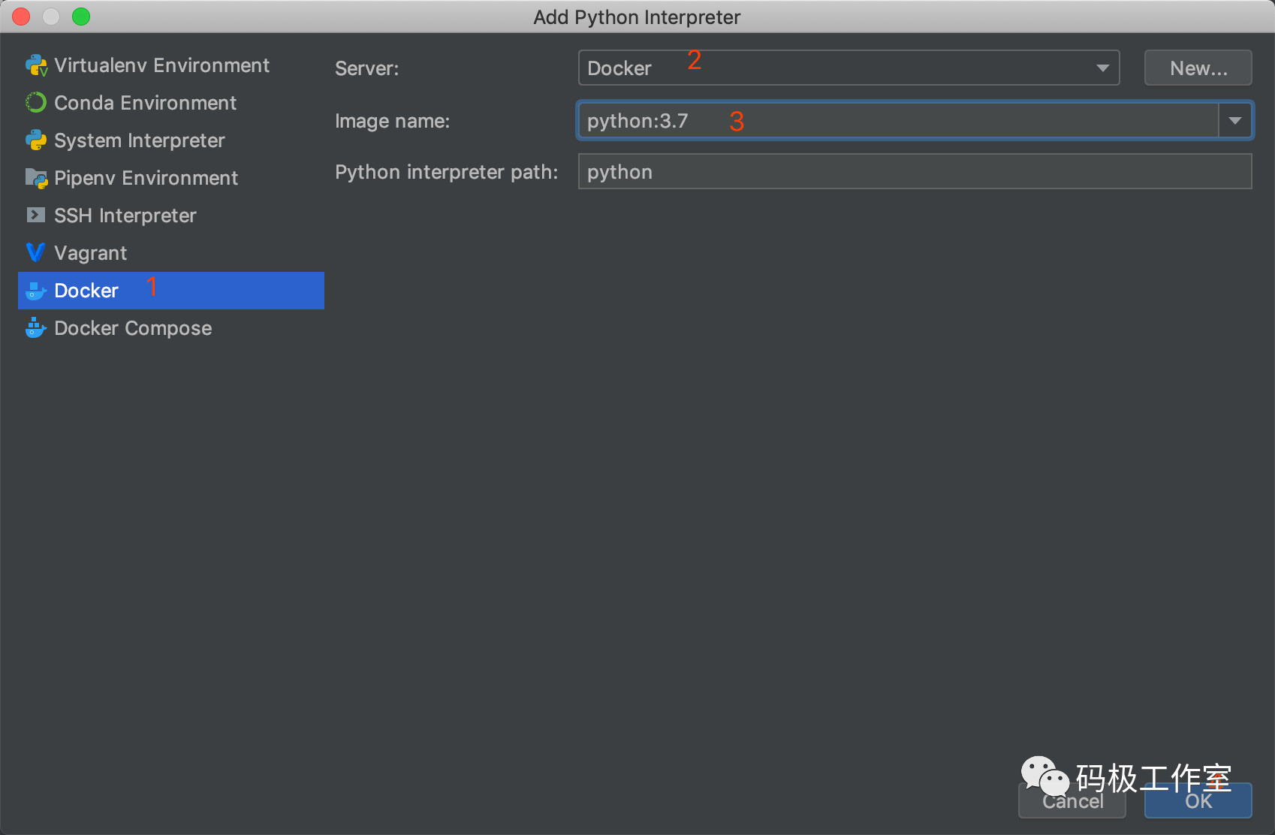The width and height of the screenshot is (1275, 835).
Task: Click inside the python:3.7 image name field
Action: tap(826, 120)
